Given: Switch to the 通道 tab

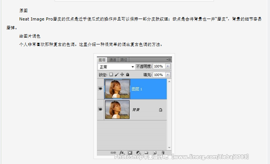Looking at the screenshot, I should click(112, 60).
